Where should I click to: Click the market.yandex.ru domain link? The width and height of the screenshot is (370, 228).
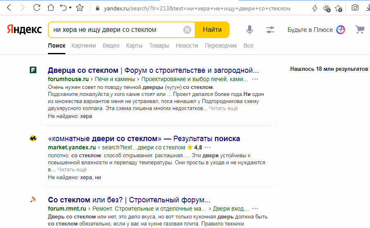pos(72,147)
